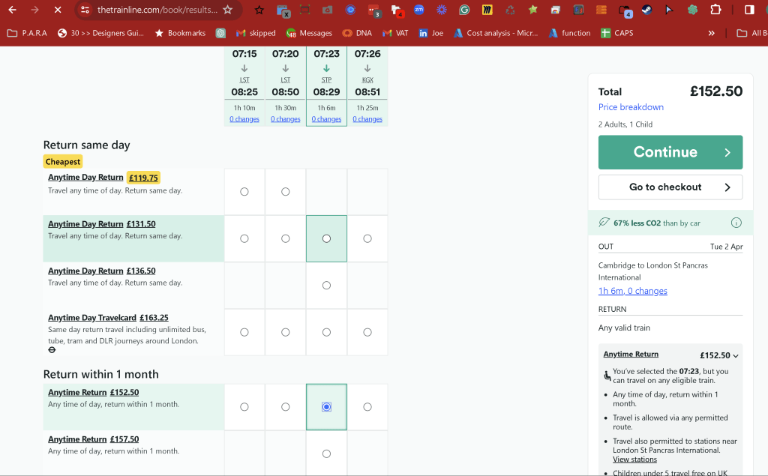
Task: Click '0 changes' under the 07:26 train
Action: pos(367,119)
